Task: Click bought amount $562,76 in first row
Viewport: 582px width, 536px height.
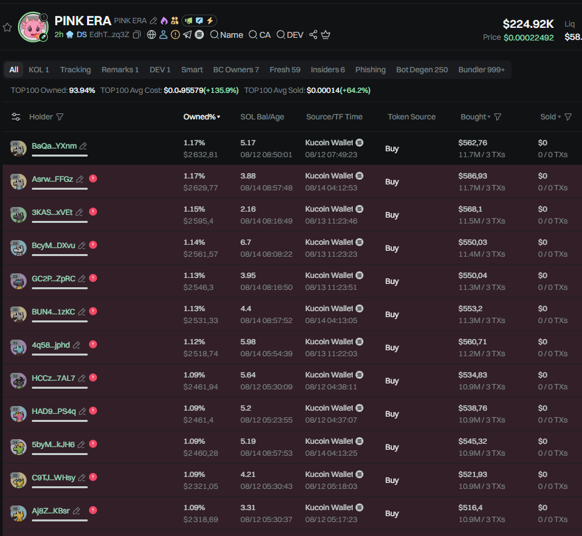Action: [x=472, y=143]
